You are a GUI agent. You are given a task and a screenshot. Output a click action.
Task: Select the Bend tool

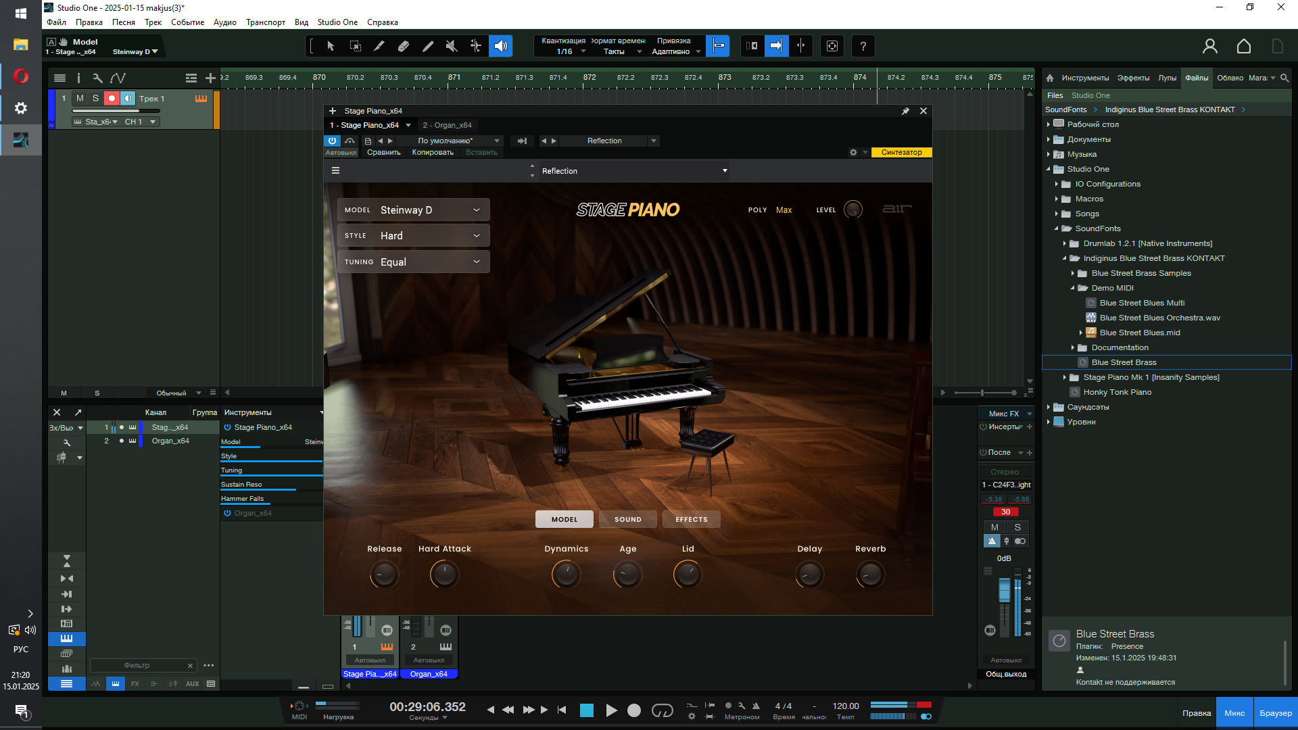tap(476, 46)
